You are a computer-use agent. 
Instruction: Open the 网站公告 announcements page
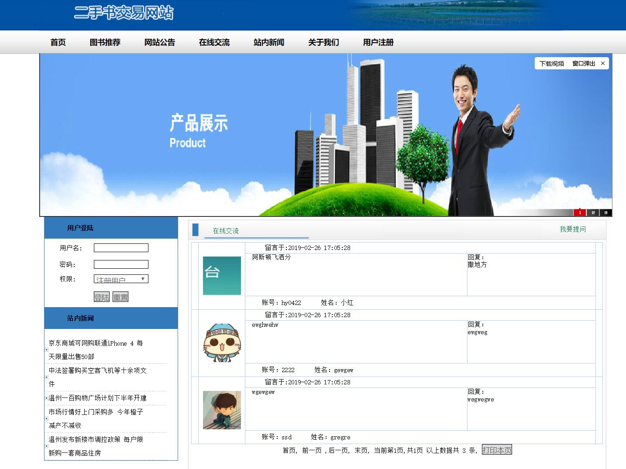point(159,42)
